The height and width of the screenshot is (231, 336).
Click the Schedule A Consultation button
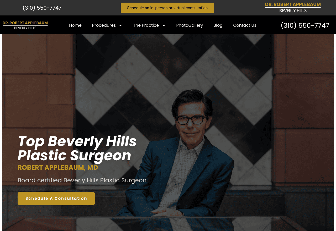coord(56,199)
